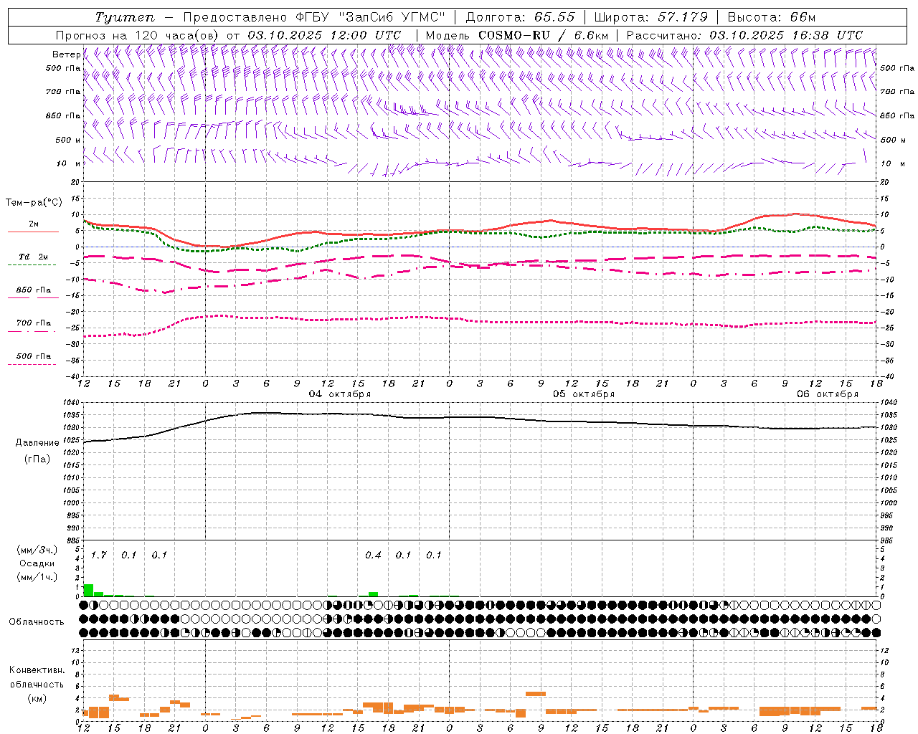Click the "0.4" three-hour precipitation value
This screenshot has width=918, height=734.
coord(373,555)
